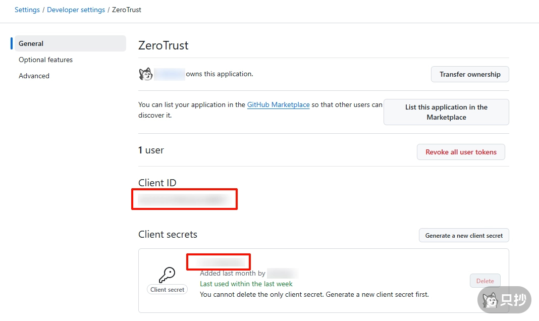Open the General settings tab

tap(31, 43)
